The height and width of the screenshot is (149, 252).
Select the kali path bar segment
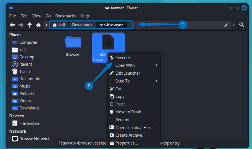click(x=59, y=25)
